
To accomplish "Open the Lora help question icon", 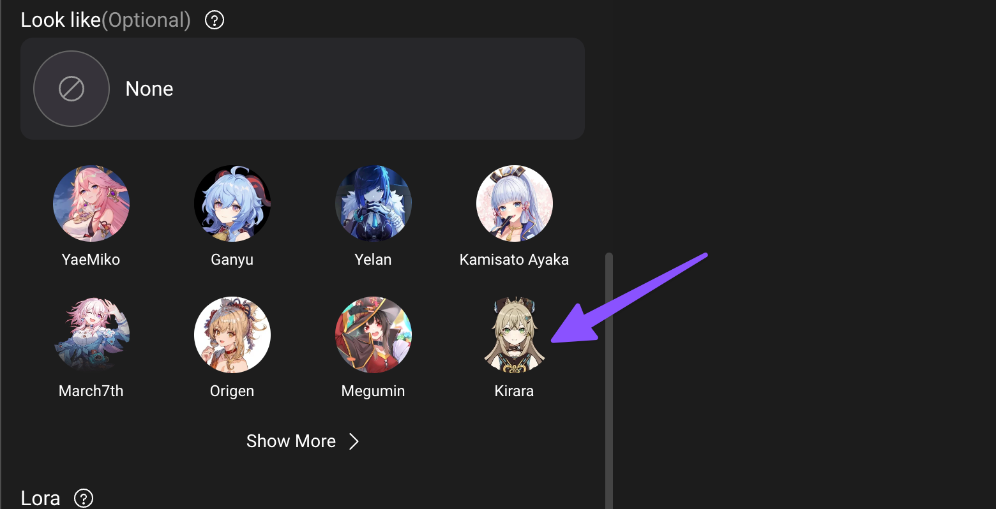I will (x=84, y=498).
